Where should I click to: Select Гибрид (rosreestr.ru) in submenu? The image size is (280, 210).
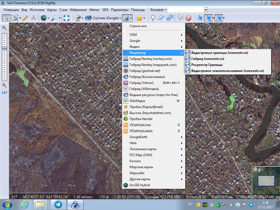(227, 59)
